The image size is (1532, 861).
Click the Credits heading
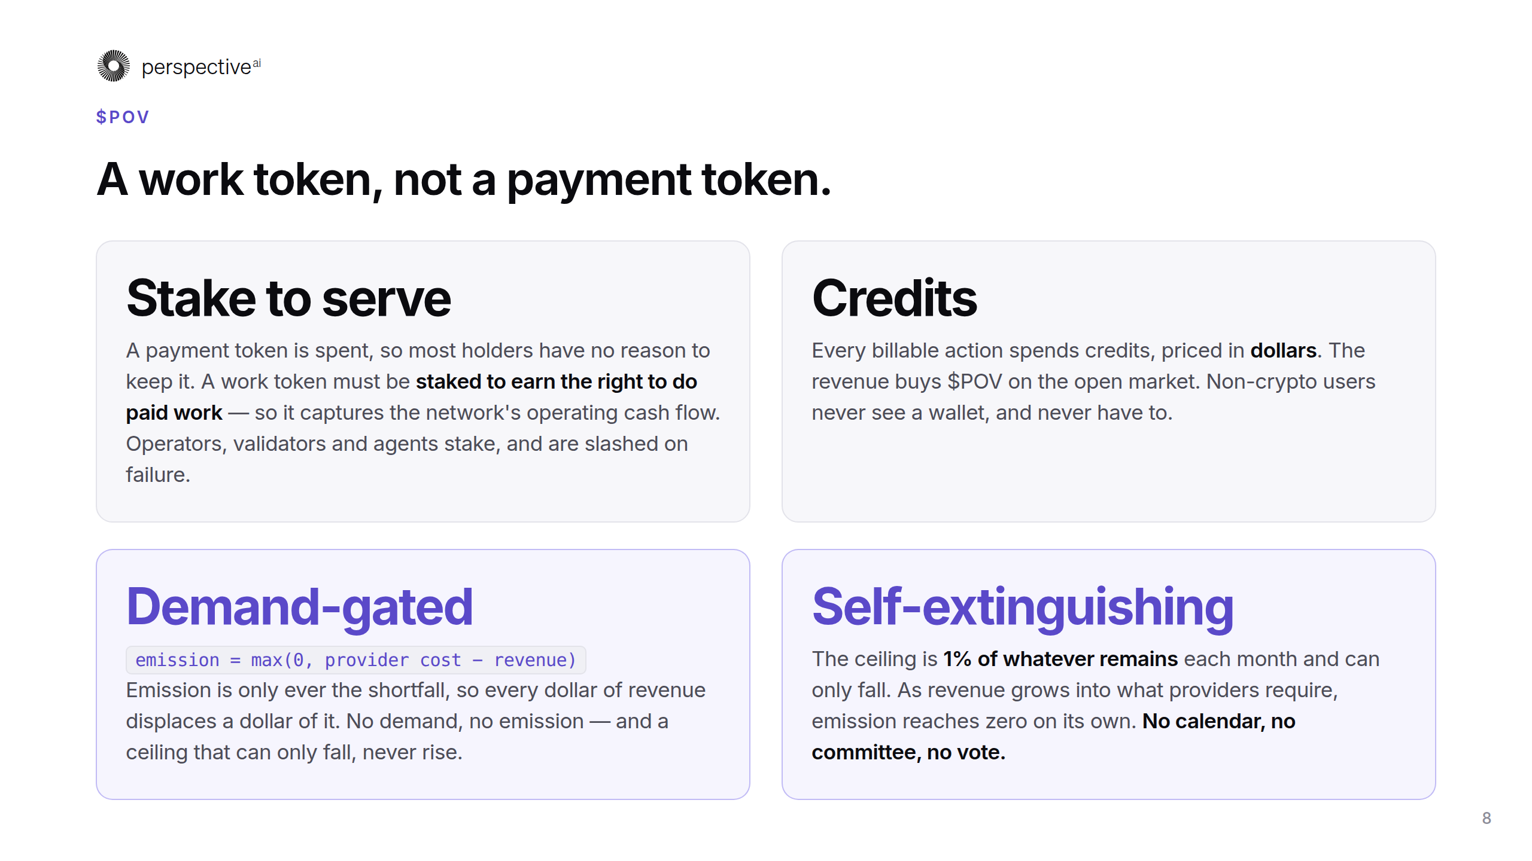coord(894,298)
